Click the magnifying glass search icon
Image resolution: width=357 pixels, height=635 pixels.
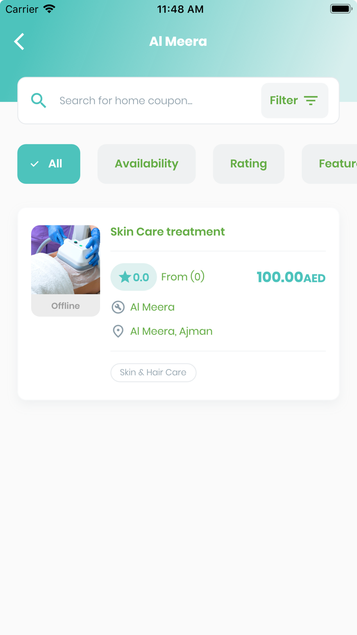pos(38,100)
